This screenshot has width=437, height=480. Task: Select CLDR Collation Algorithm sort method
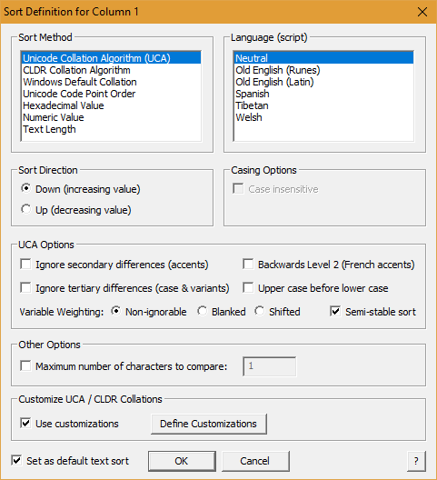111,70
